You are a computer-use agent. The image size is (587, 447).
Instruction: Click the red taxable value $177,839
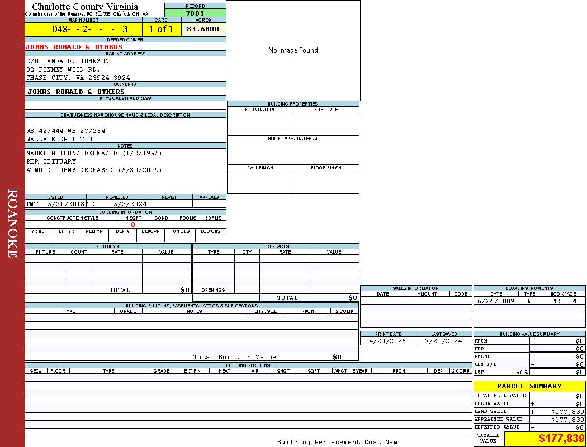pyautogui.click(x=561, y=439)
